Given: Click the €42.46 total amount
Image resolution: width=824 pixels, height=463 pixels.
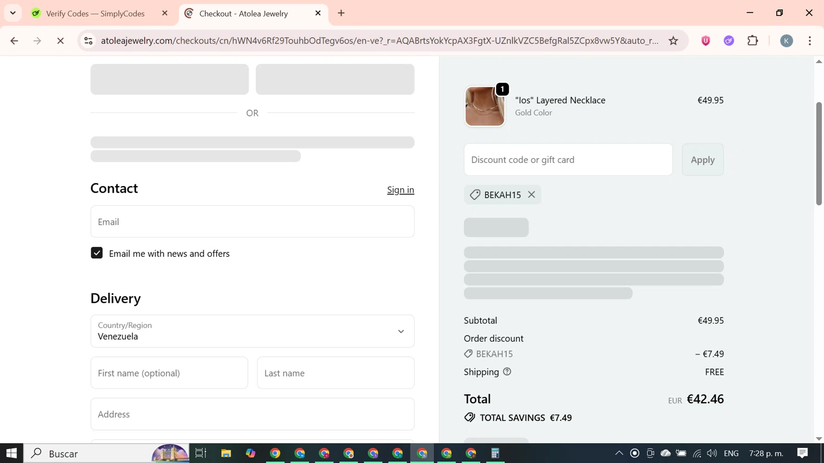Looking at the screenshot, I should point(705,399).
